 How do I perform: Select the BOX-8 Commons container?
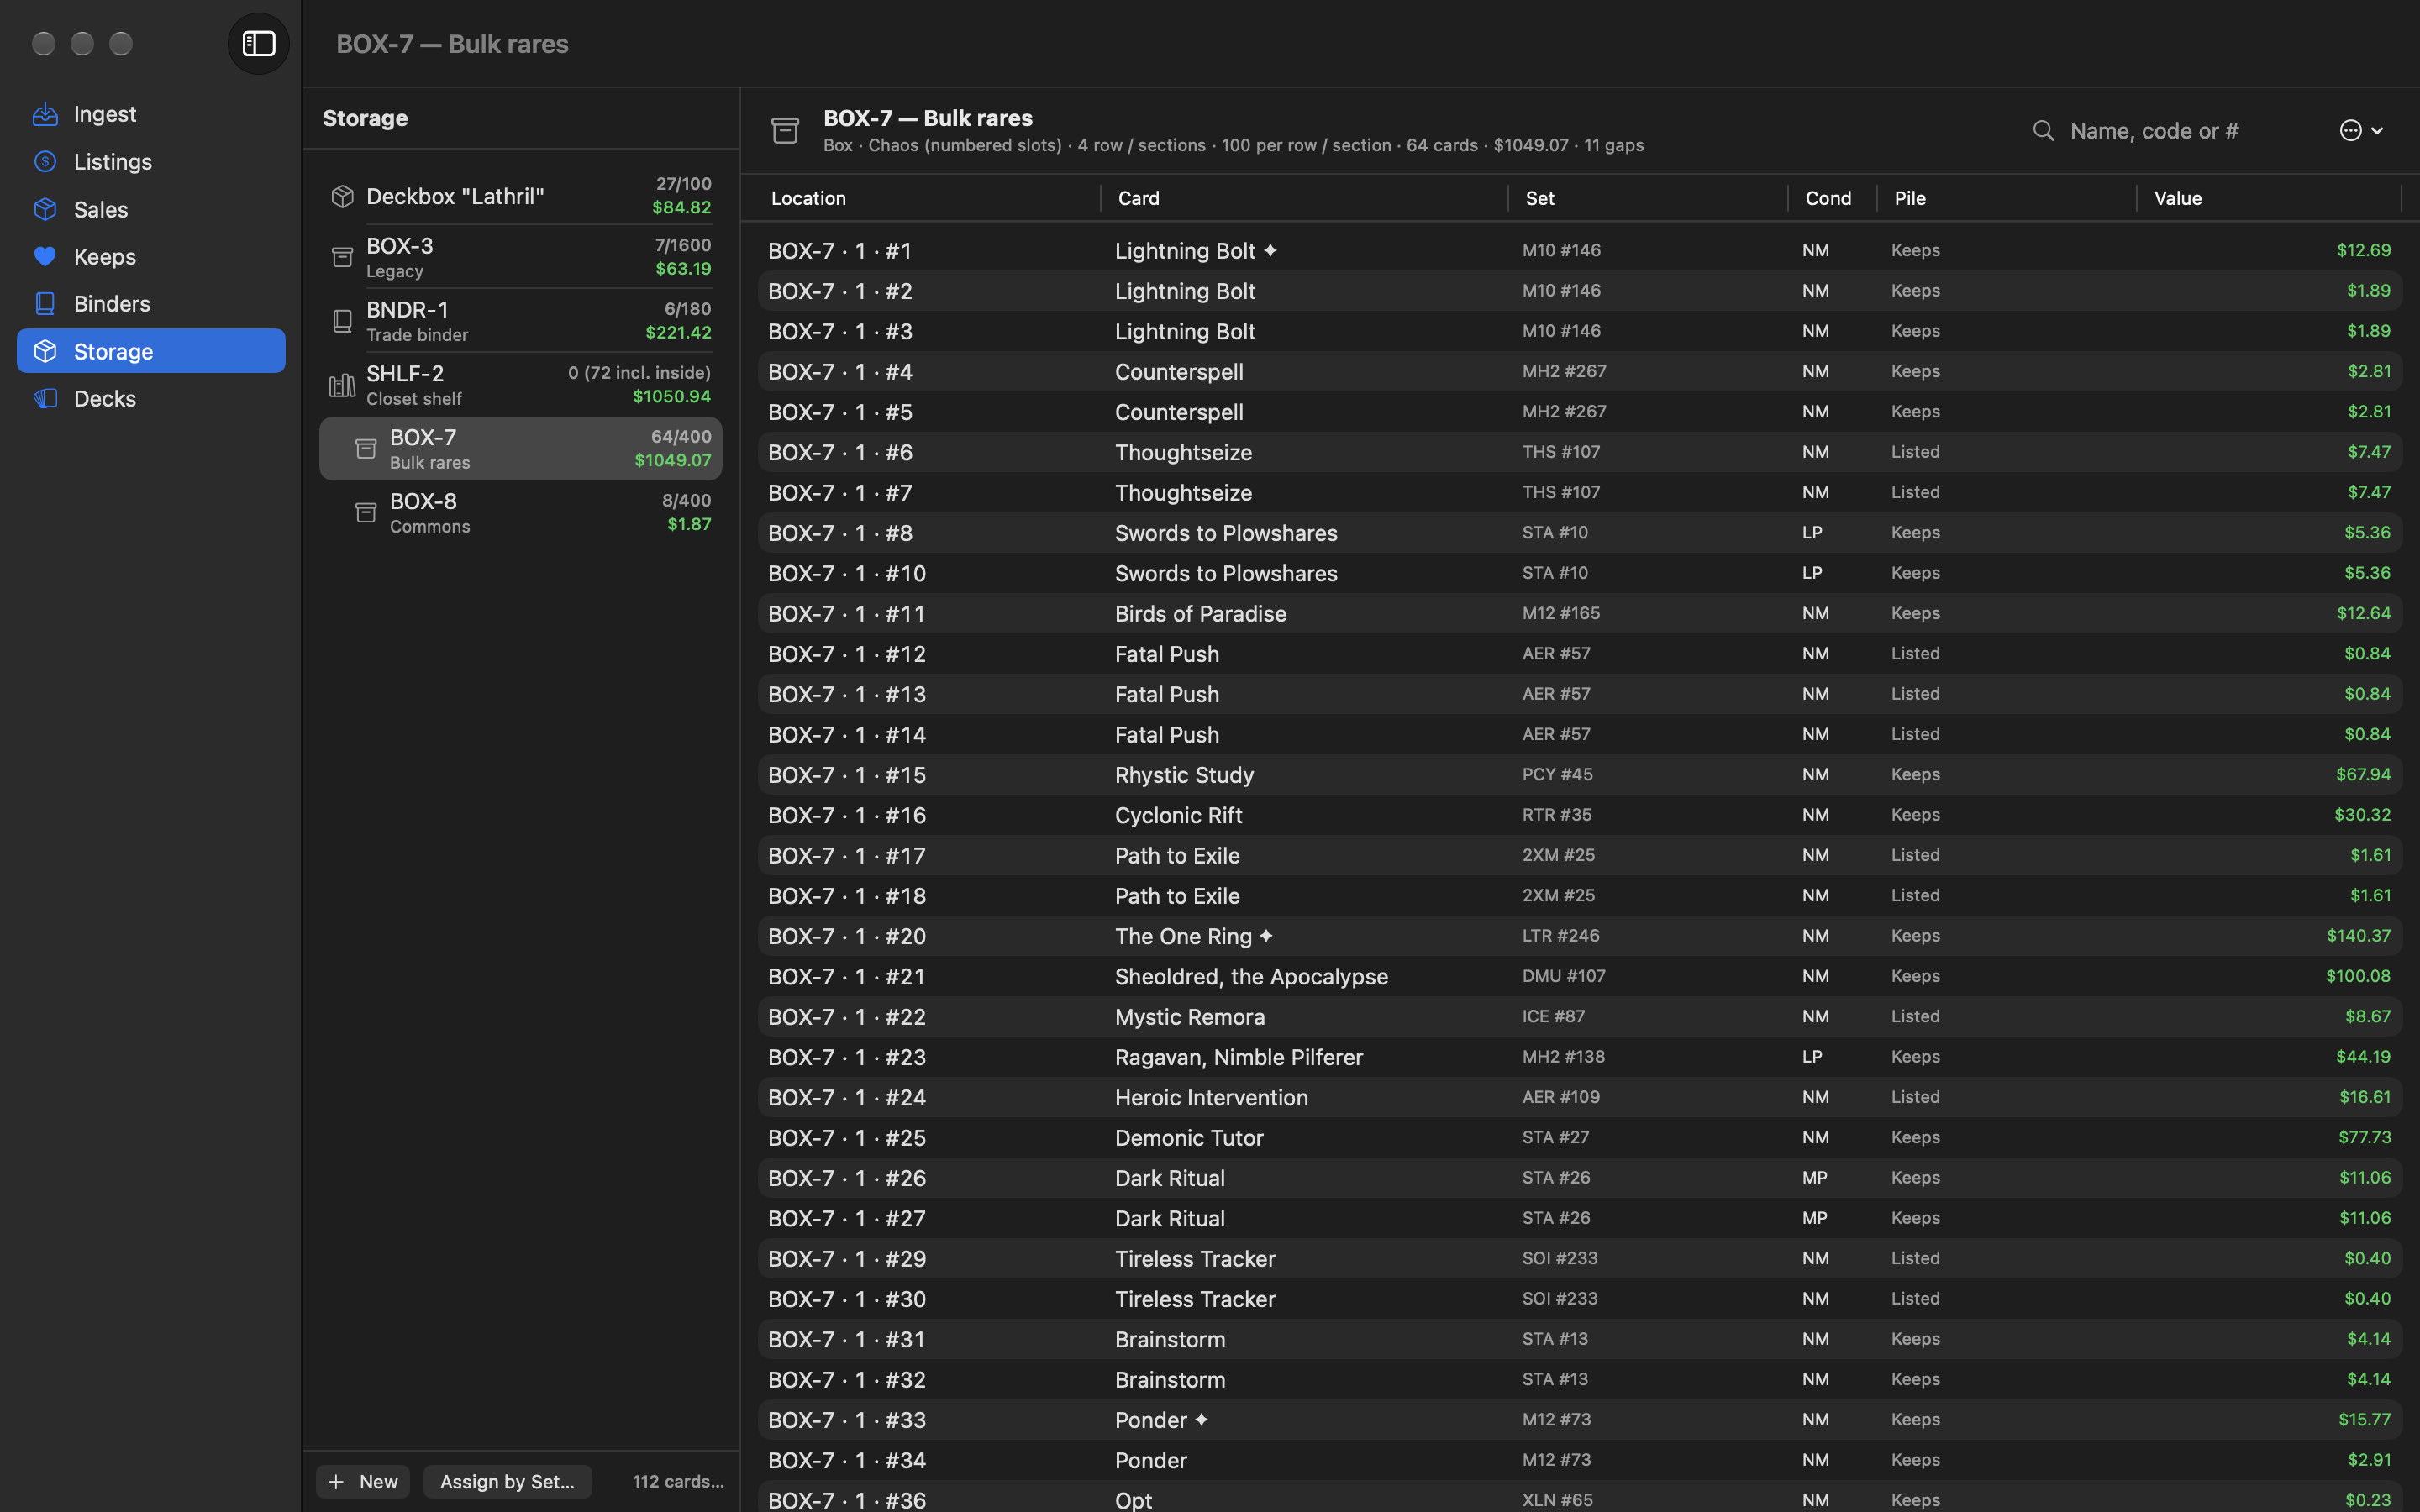coord(521,513)
